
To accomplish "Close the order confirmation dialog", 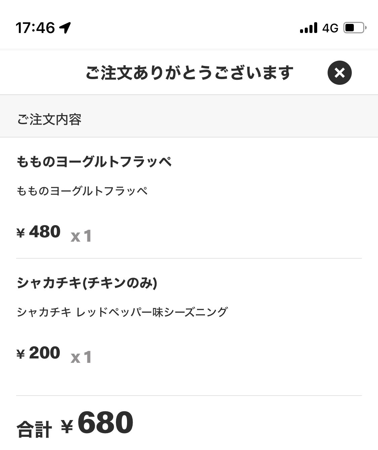I will click(x=339, y=73).
